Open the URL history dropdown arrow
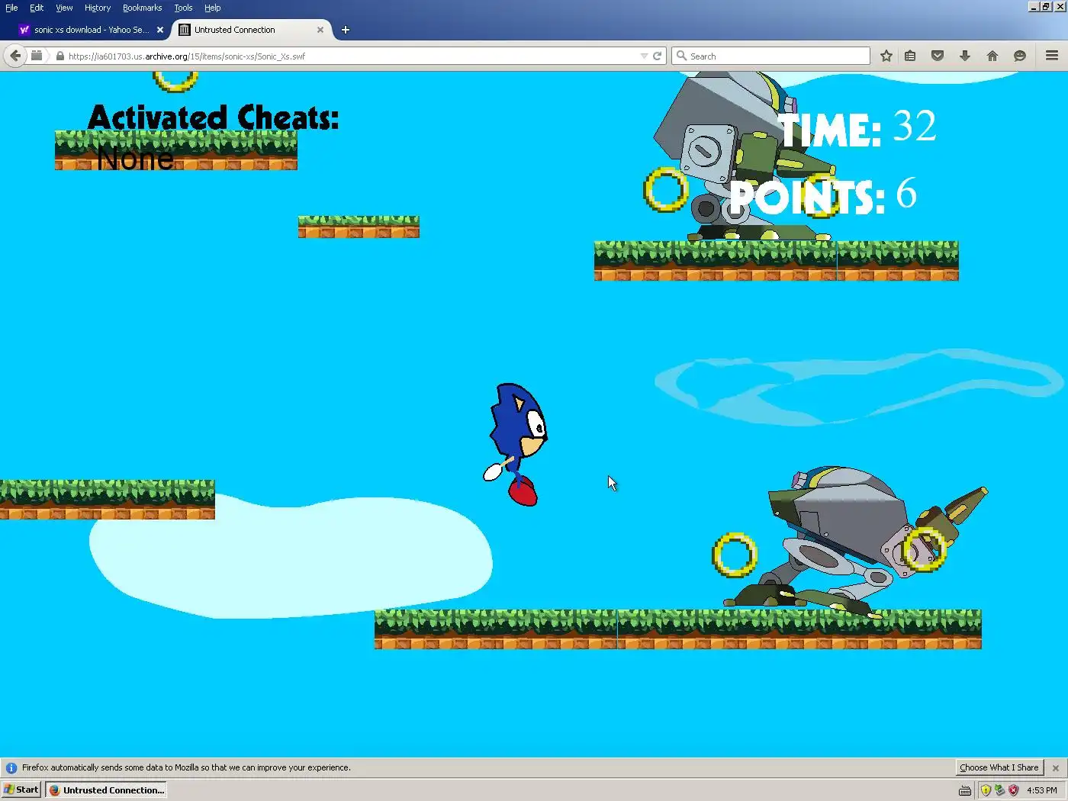The height and width of the screenshot is (801, 1068). (x=644, y=56)
